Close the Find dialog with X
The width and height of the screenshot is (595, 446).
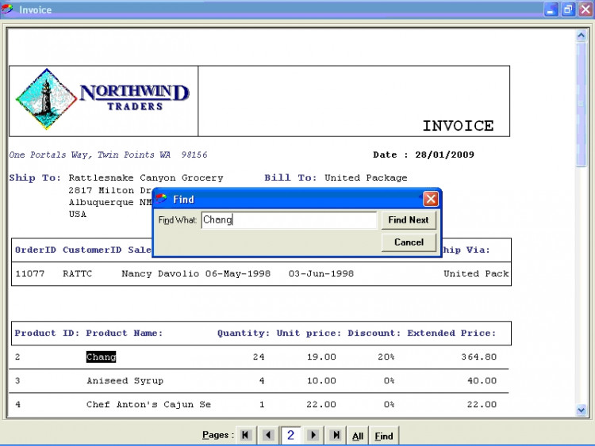[x=430, y=199]
